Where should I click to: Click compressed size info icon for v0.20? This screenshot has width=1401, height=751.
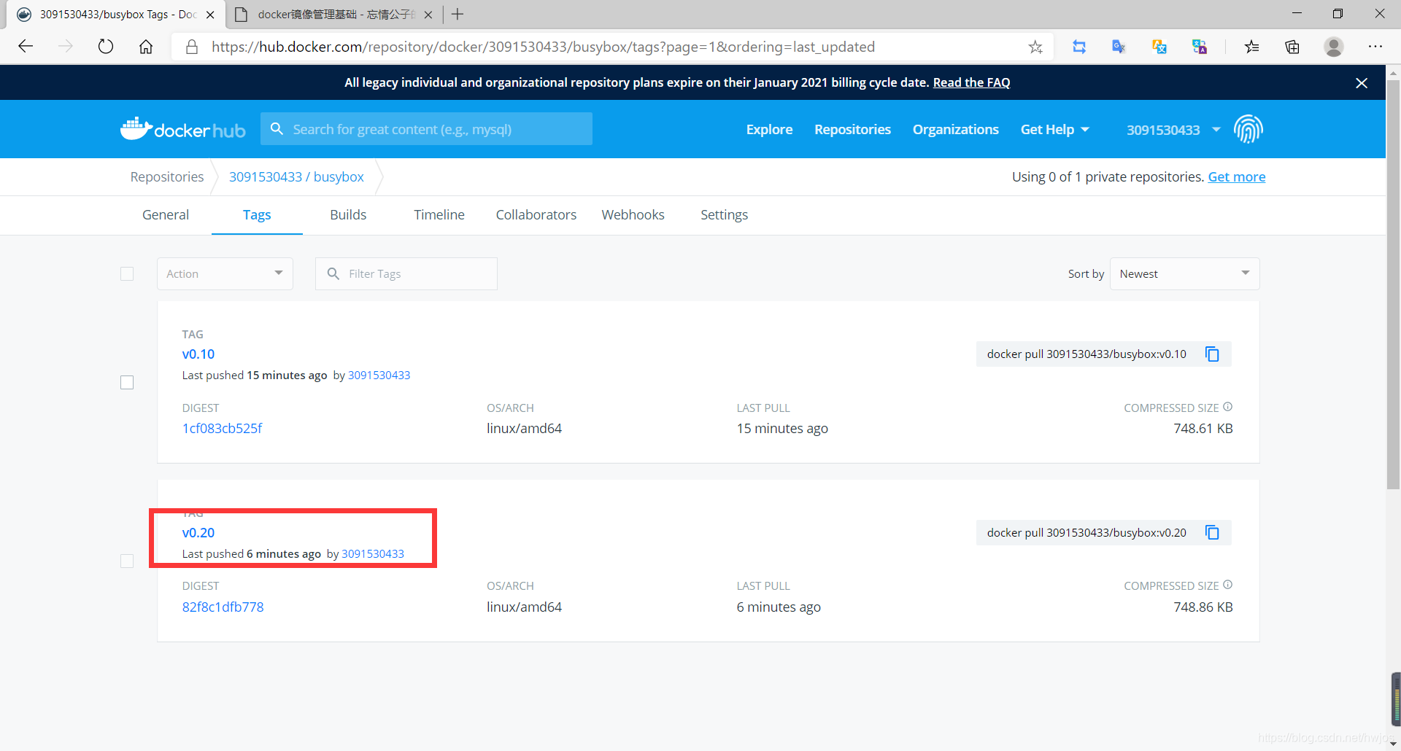[x=1227, y=585]
